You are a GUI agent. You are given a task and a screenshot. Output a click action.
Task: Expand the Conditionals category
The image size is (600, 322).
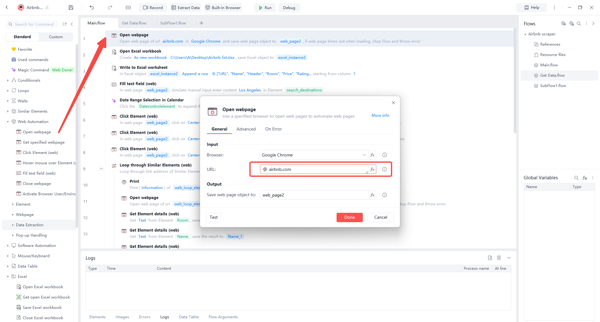pyautogui.click(x=8, y=80)
